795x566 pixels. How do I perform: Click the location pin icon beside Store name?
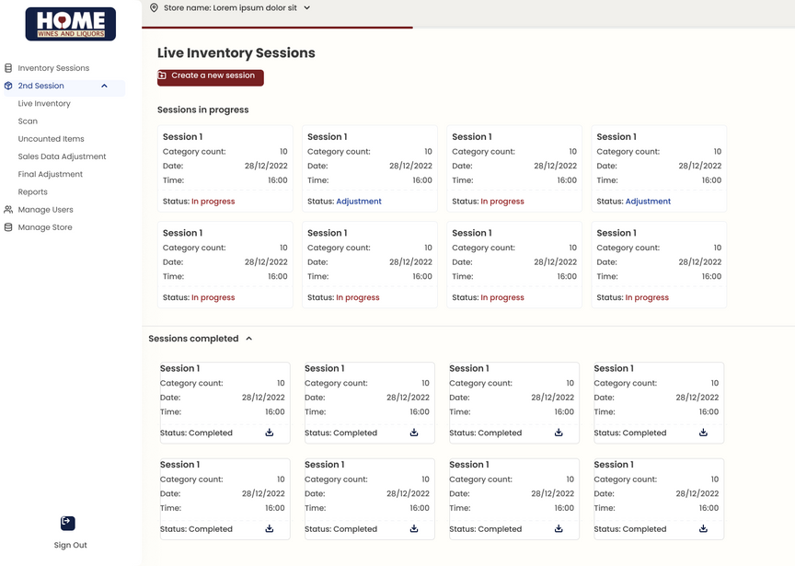(154, 7)
